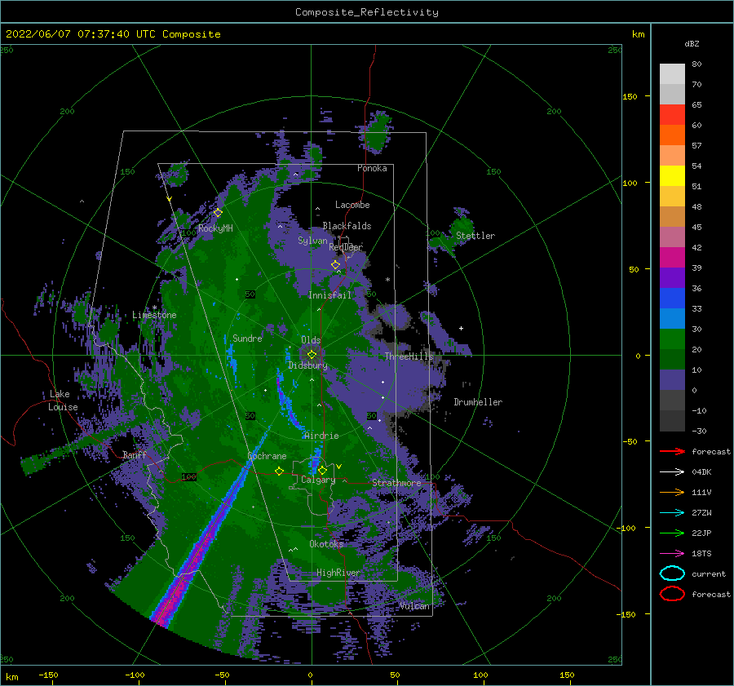Screen dimensions: 734x686
Task: Click the lightest gray swatch at the scale top
Action: point(672,74)
